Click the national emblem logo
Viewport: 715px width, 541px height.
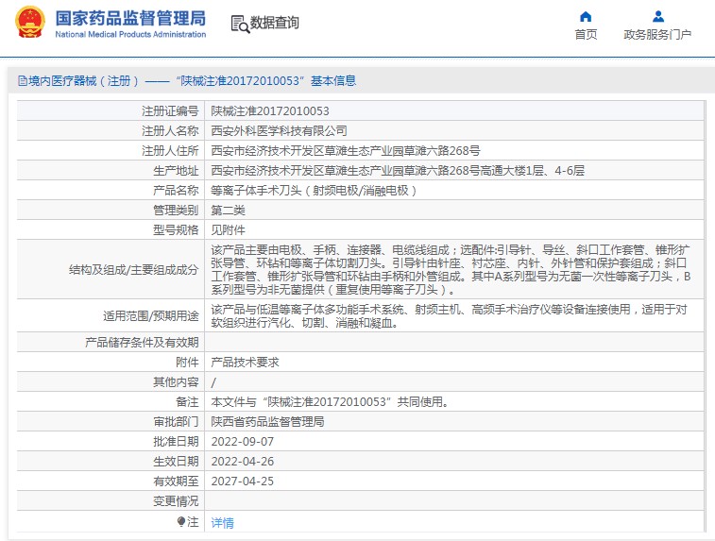coord(30,22)
